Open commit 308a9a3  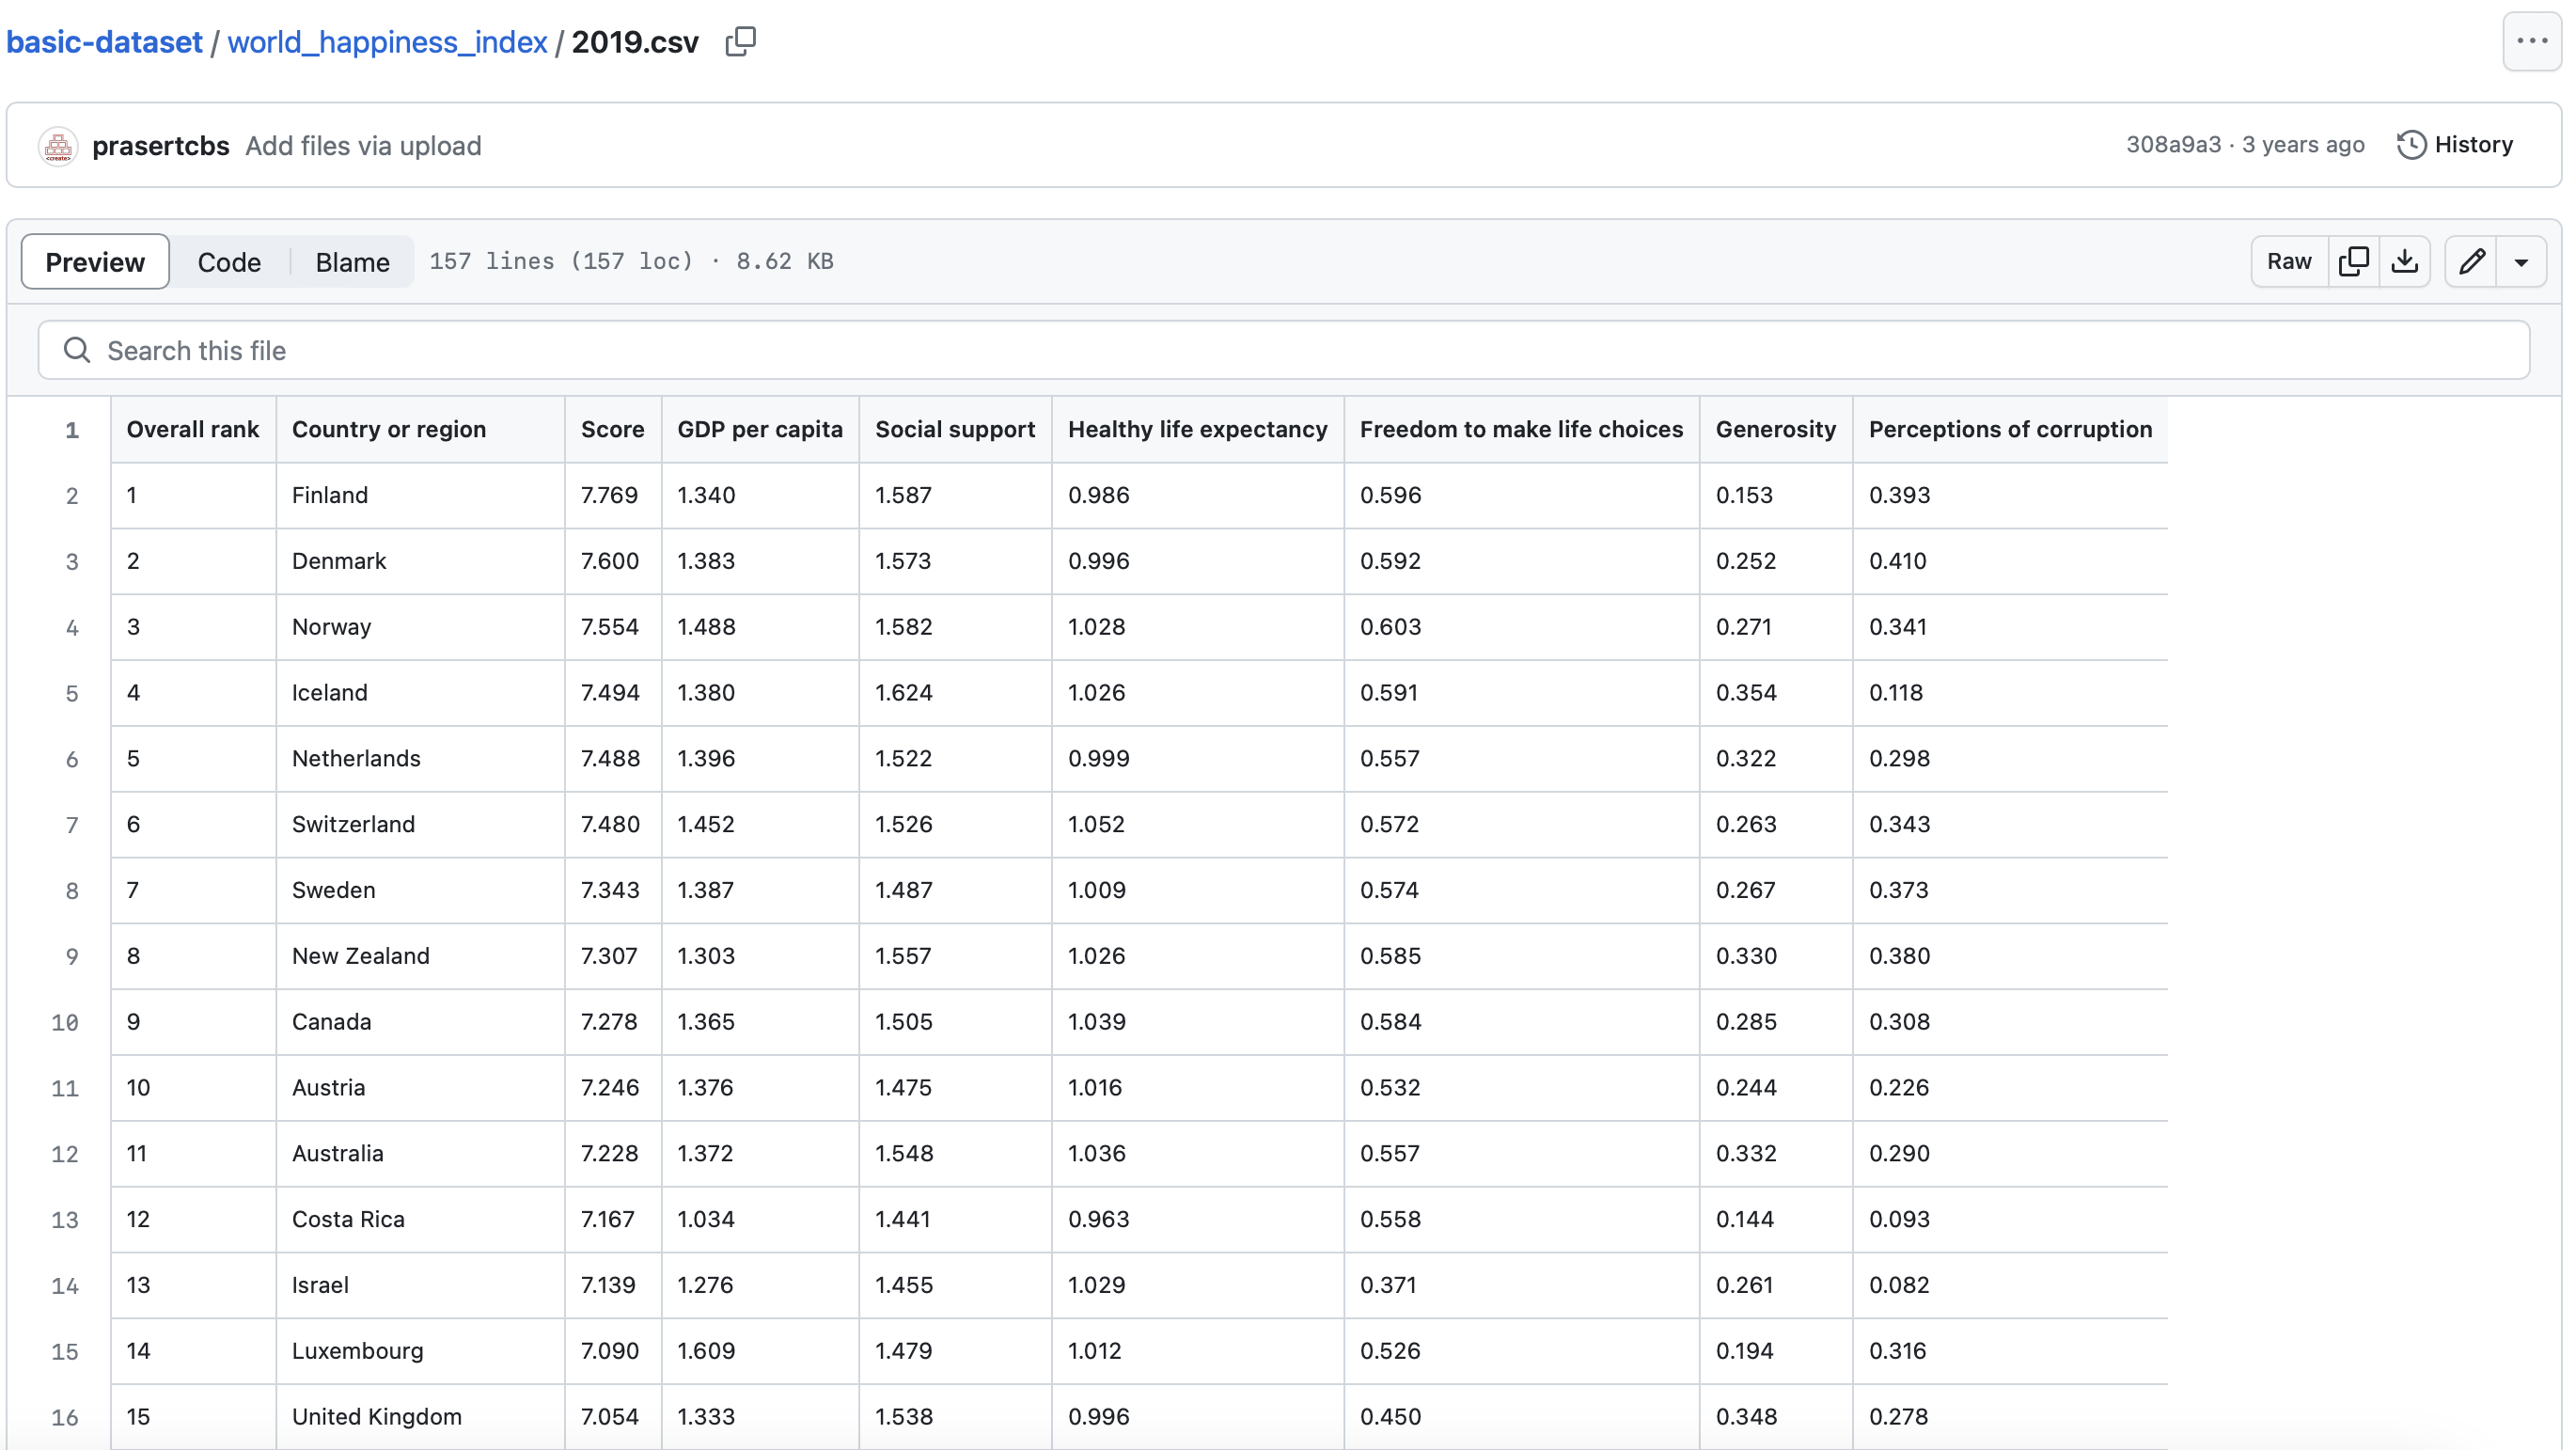pyautogui.click(x=2172, y=145)
